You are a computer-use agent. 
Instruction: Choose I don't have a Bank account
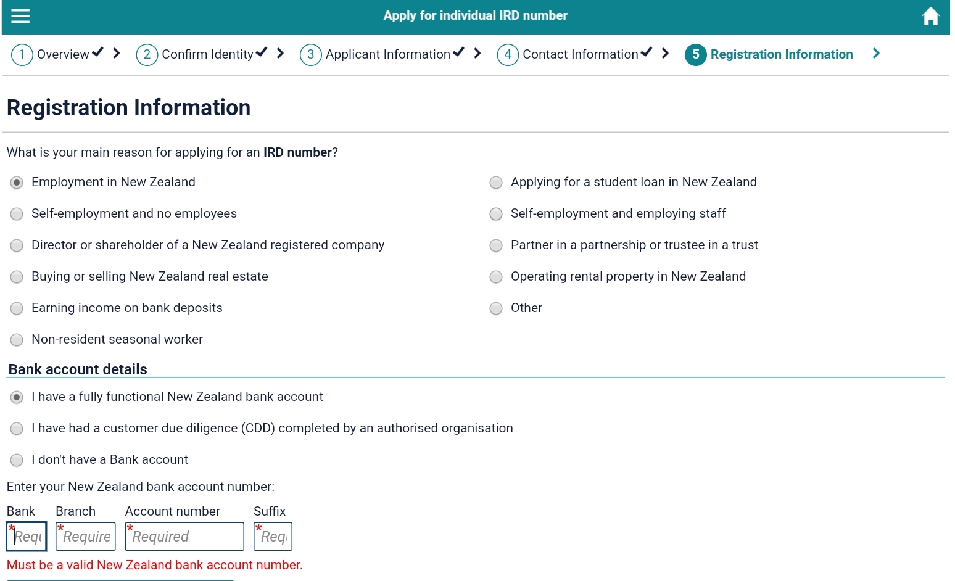17,460
